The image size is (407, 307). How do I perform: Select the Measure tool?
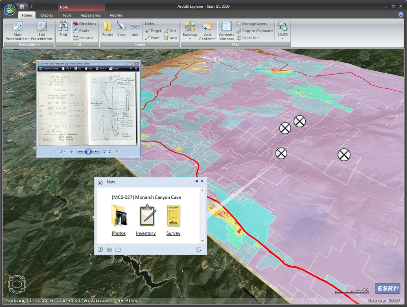tap(83, 38)
